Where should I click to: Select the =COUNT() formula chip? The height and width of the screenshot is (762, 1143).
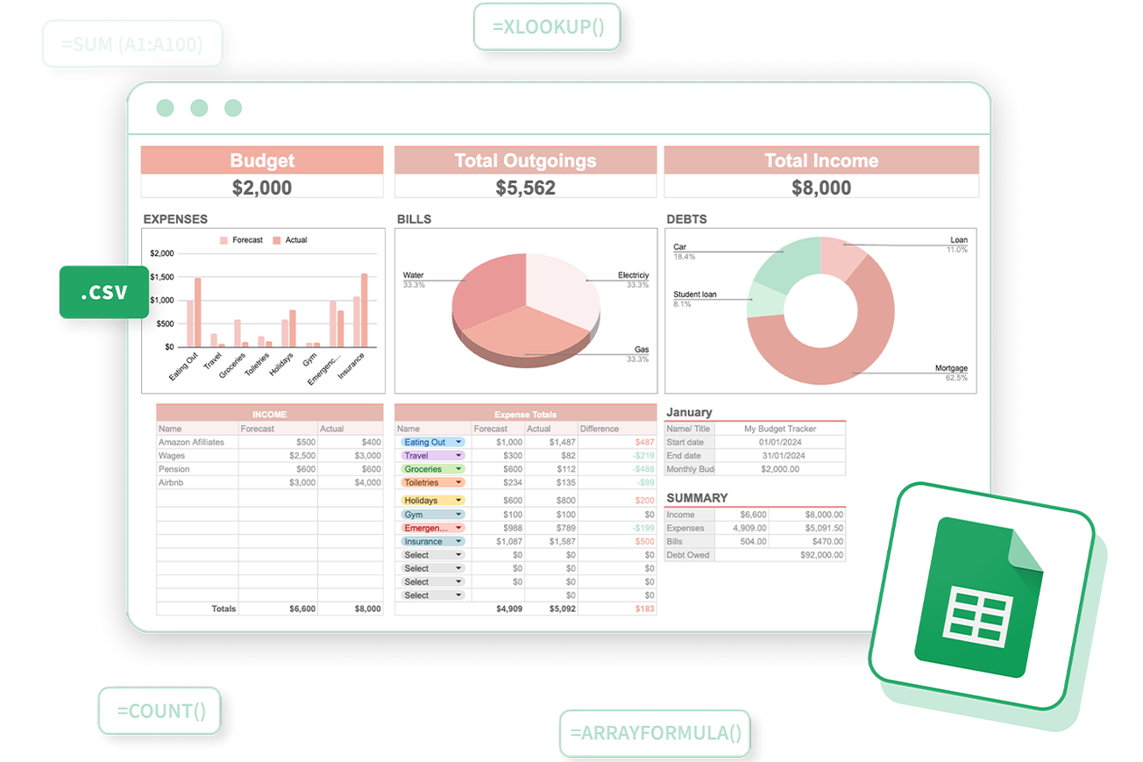(x=159, y=711)
